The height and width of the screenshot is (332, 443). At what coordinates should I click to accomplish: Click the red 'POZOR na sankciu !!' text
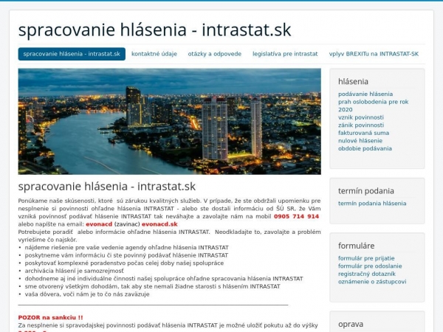(50, 317)
